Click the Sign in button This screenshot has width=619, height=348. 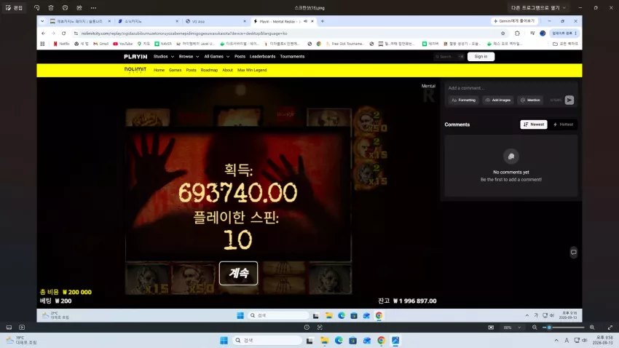pos(481,56)
